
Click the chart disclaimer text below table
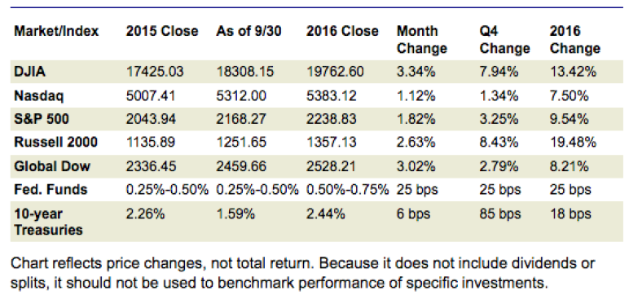(x=303, y=273)
